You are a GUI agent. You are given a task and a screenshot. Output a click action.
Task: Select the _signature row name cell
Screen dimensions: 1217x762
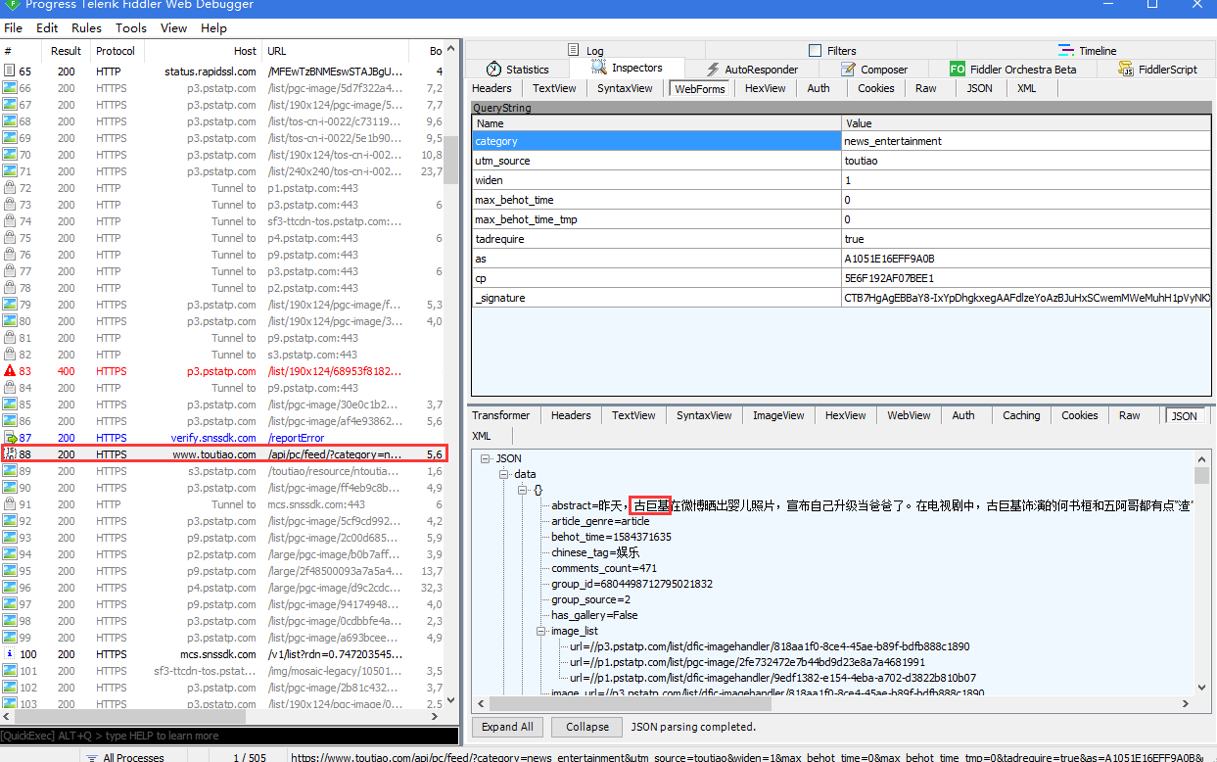coord(657,298)
